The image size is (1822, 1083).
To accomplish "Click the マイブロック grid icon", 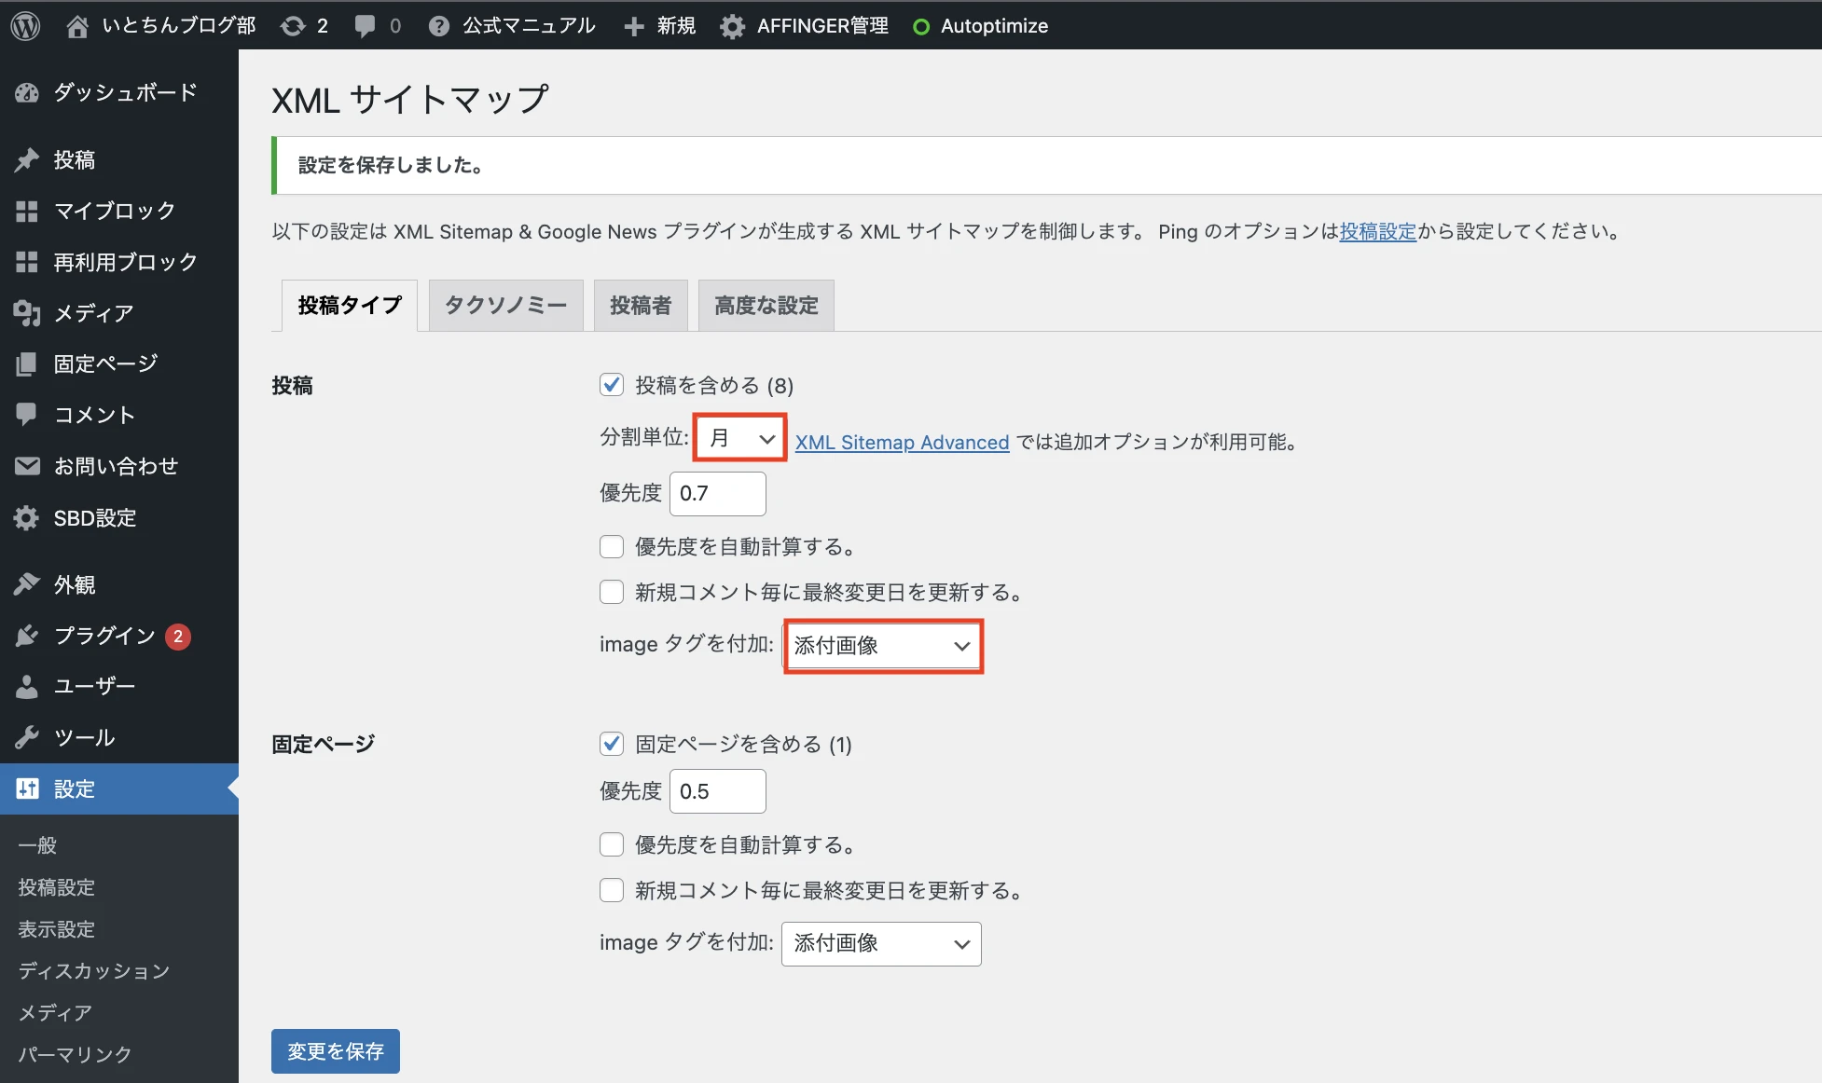I will [x=27, y=212].
